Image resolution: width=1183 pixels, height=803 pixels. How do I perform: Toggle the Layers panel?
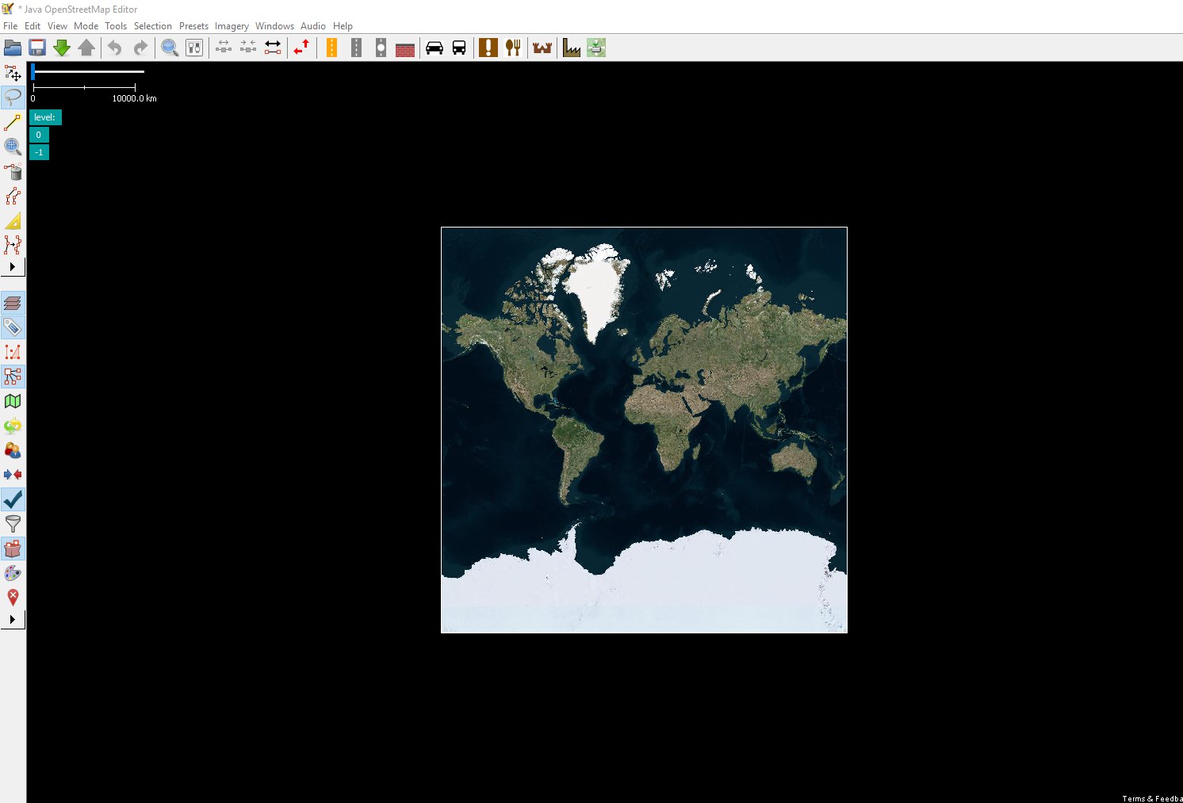click(x=13, y=303)
